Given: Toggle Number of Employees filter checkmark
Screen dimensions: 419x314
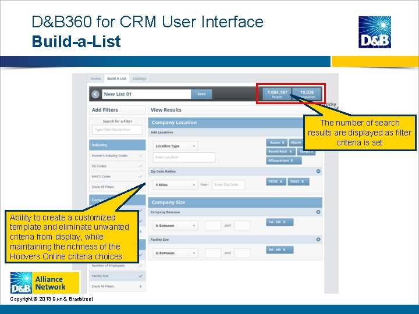Looking at the screenshot, I should tap(141, 266).
